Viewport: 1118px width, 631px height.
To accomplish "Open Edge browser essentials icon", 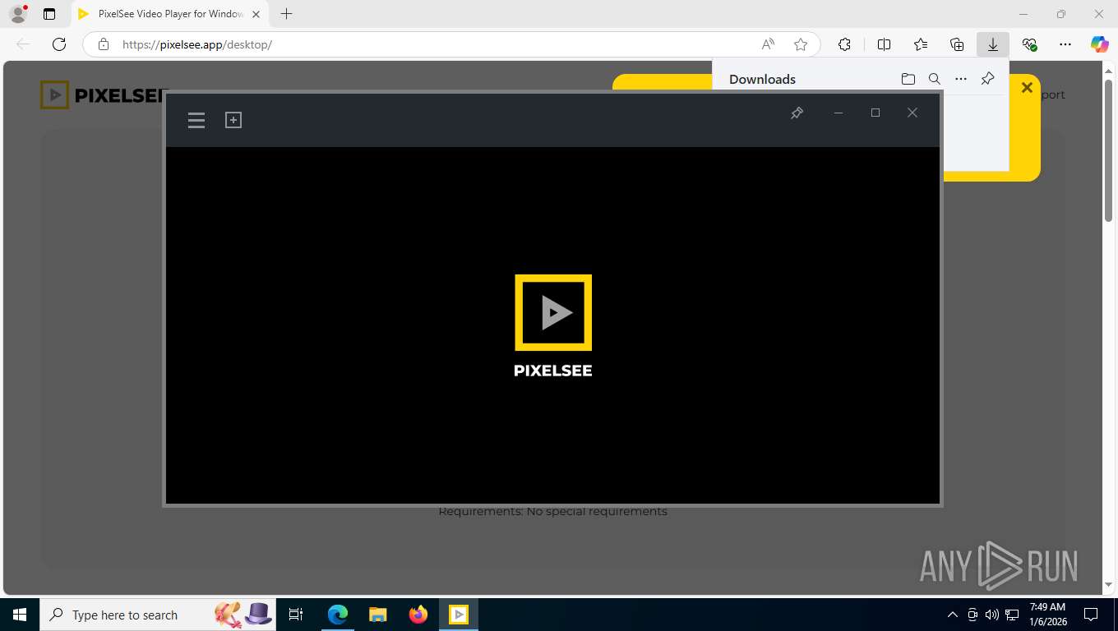I will [1029, 44].
